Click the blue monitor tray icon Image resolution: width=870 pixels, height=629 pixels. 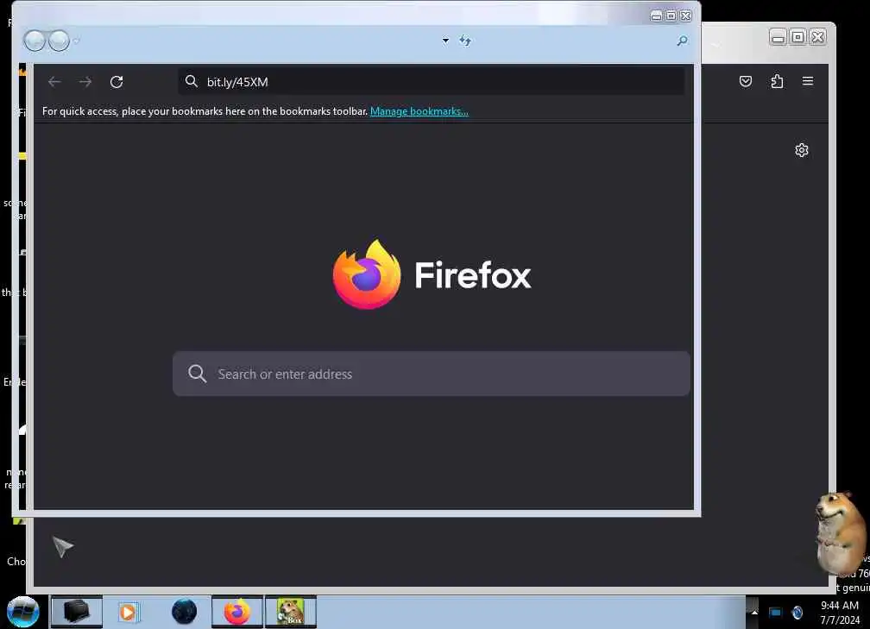click(775, 613)
